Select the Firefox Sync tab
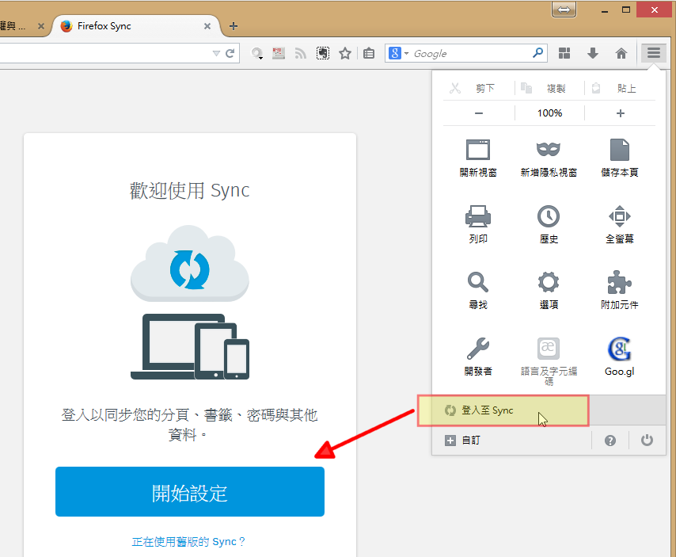The height and width of the screenshot is (557, 676). tap(136, 26)
